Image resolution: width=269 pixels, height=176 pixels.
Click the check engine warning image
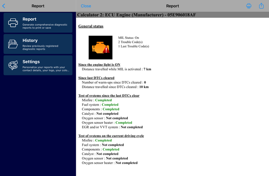click(x=101, y=48)
